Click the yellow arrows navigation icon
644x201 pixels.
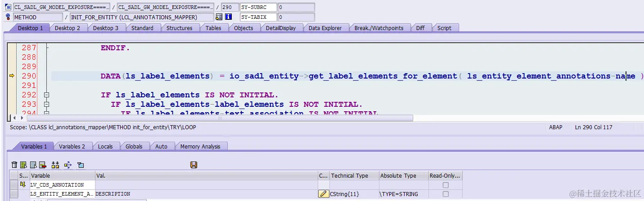point(68,165)
